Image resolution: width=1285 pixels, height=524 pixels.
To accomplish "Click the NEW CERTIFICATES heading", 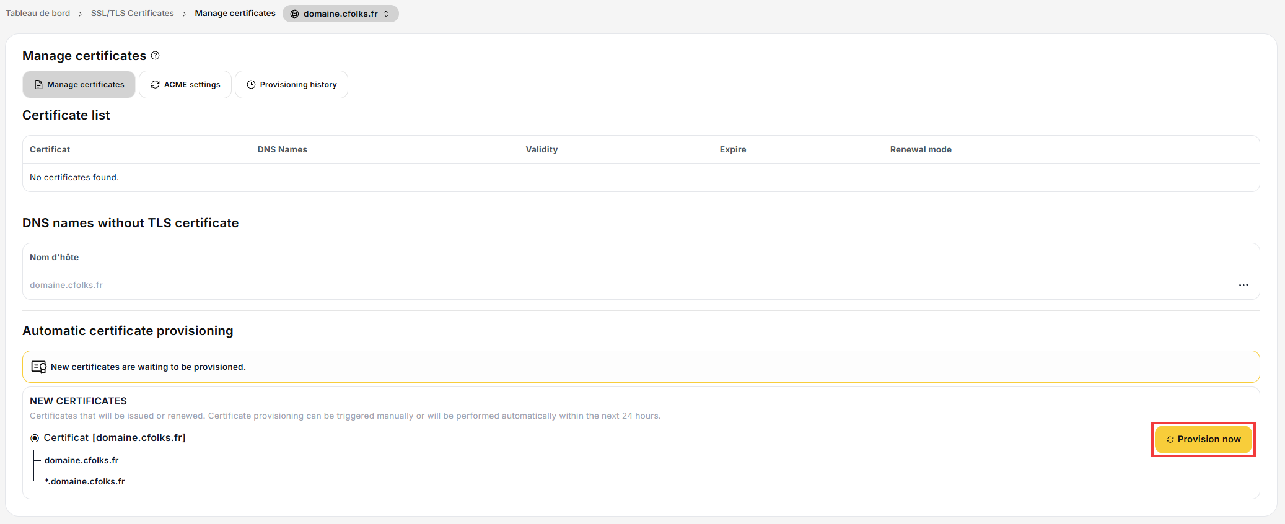I will pos(78,401).
